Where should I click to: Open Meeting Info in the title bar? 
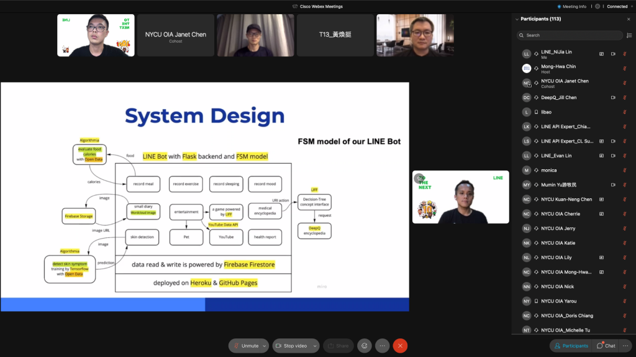572,6
